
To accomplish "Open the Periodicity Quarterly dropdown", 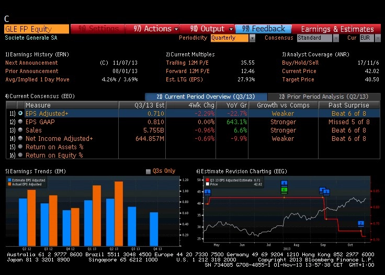I will (253, 38).
